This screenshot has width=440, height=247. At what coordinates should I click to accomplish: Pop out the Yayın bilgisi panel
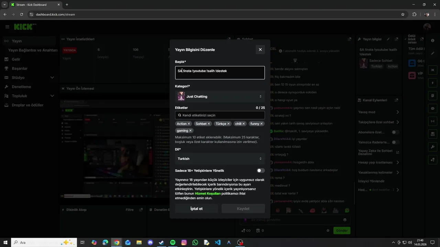click(x=396, y=39)
